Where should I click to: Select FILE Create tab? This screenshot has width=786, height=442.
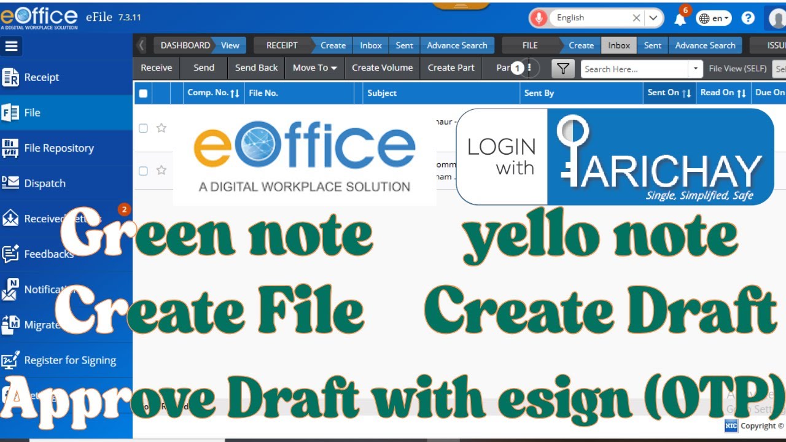pos(581,45)
